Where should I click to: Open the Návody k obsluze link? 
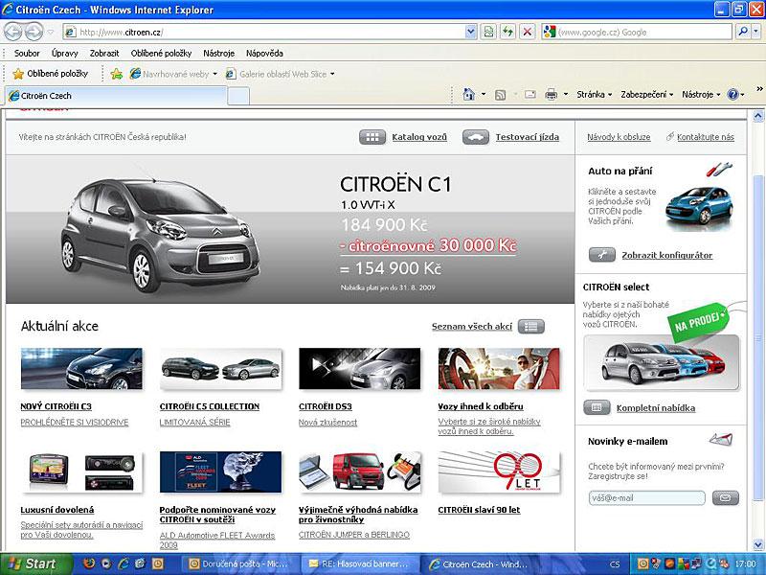619,137
